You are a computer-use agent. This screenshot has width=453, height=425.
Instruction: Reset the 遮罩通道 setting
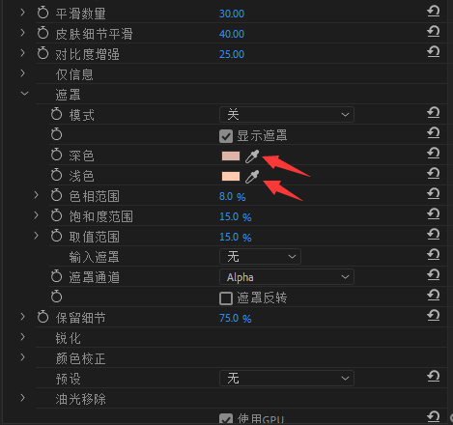[x=434, y=275]
